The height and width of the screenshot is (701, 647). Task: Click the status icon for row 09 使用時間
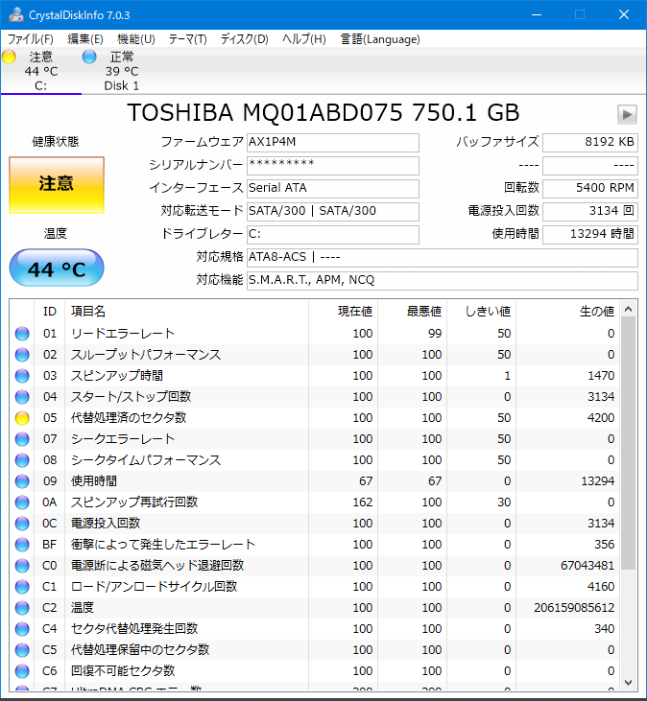click(22, 481)
